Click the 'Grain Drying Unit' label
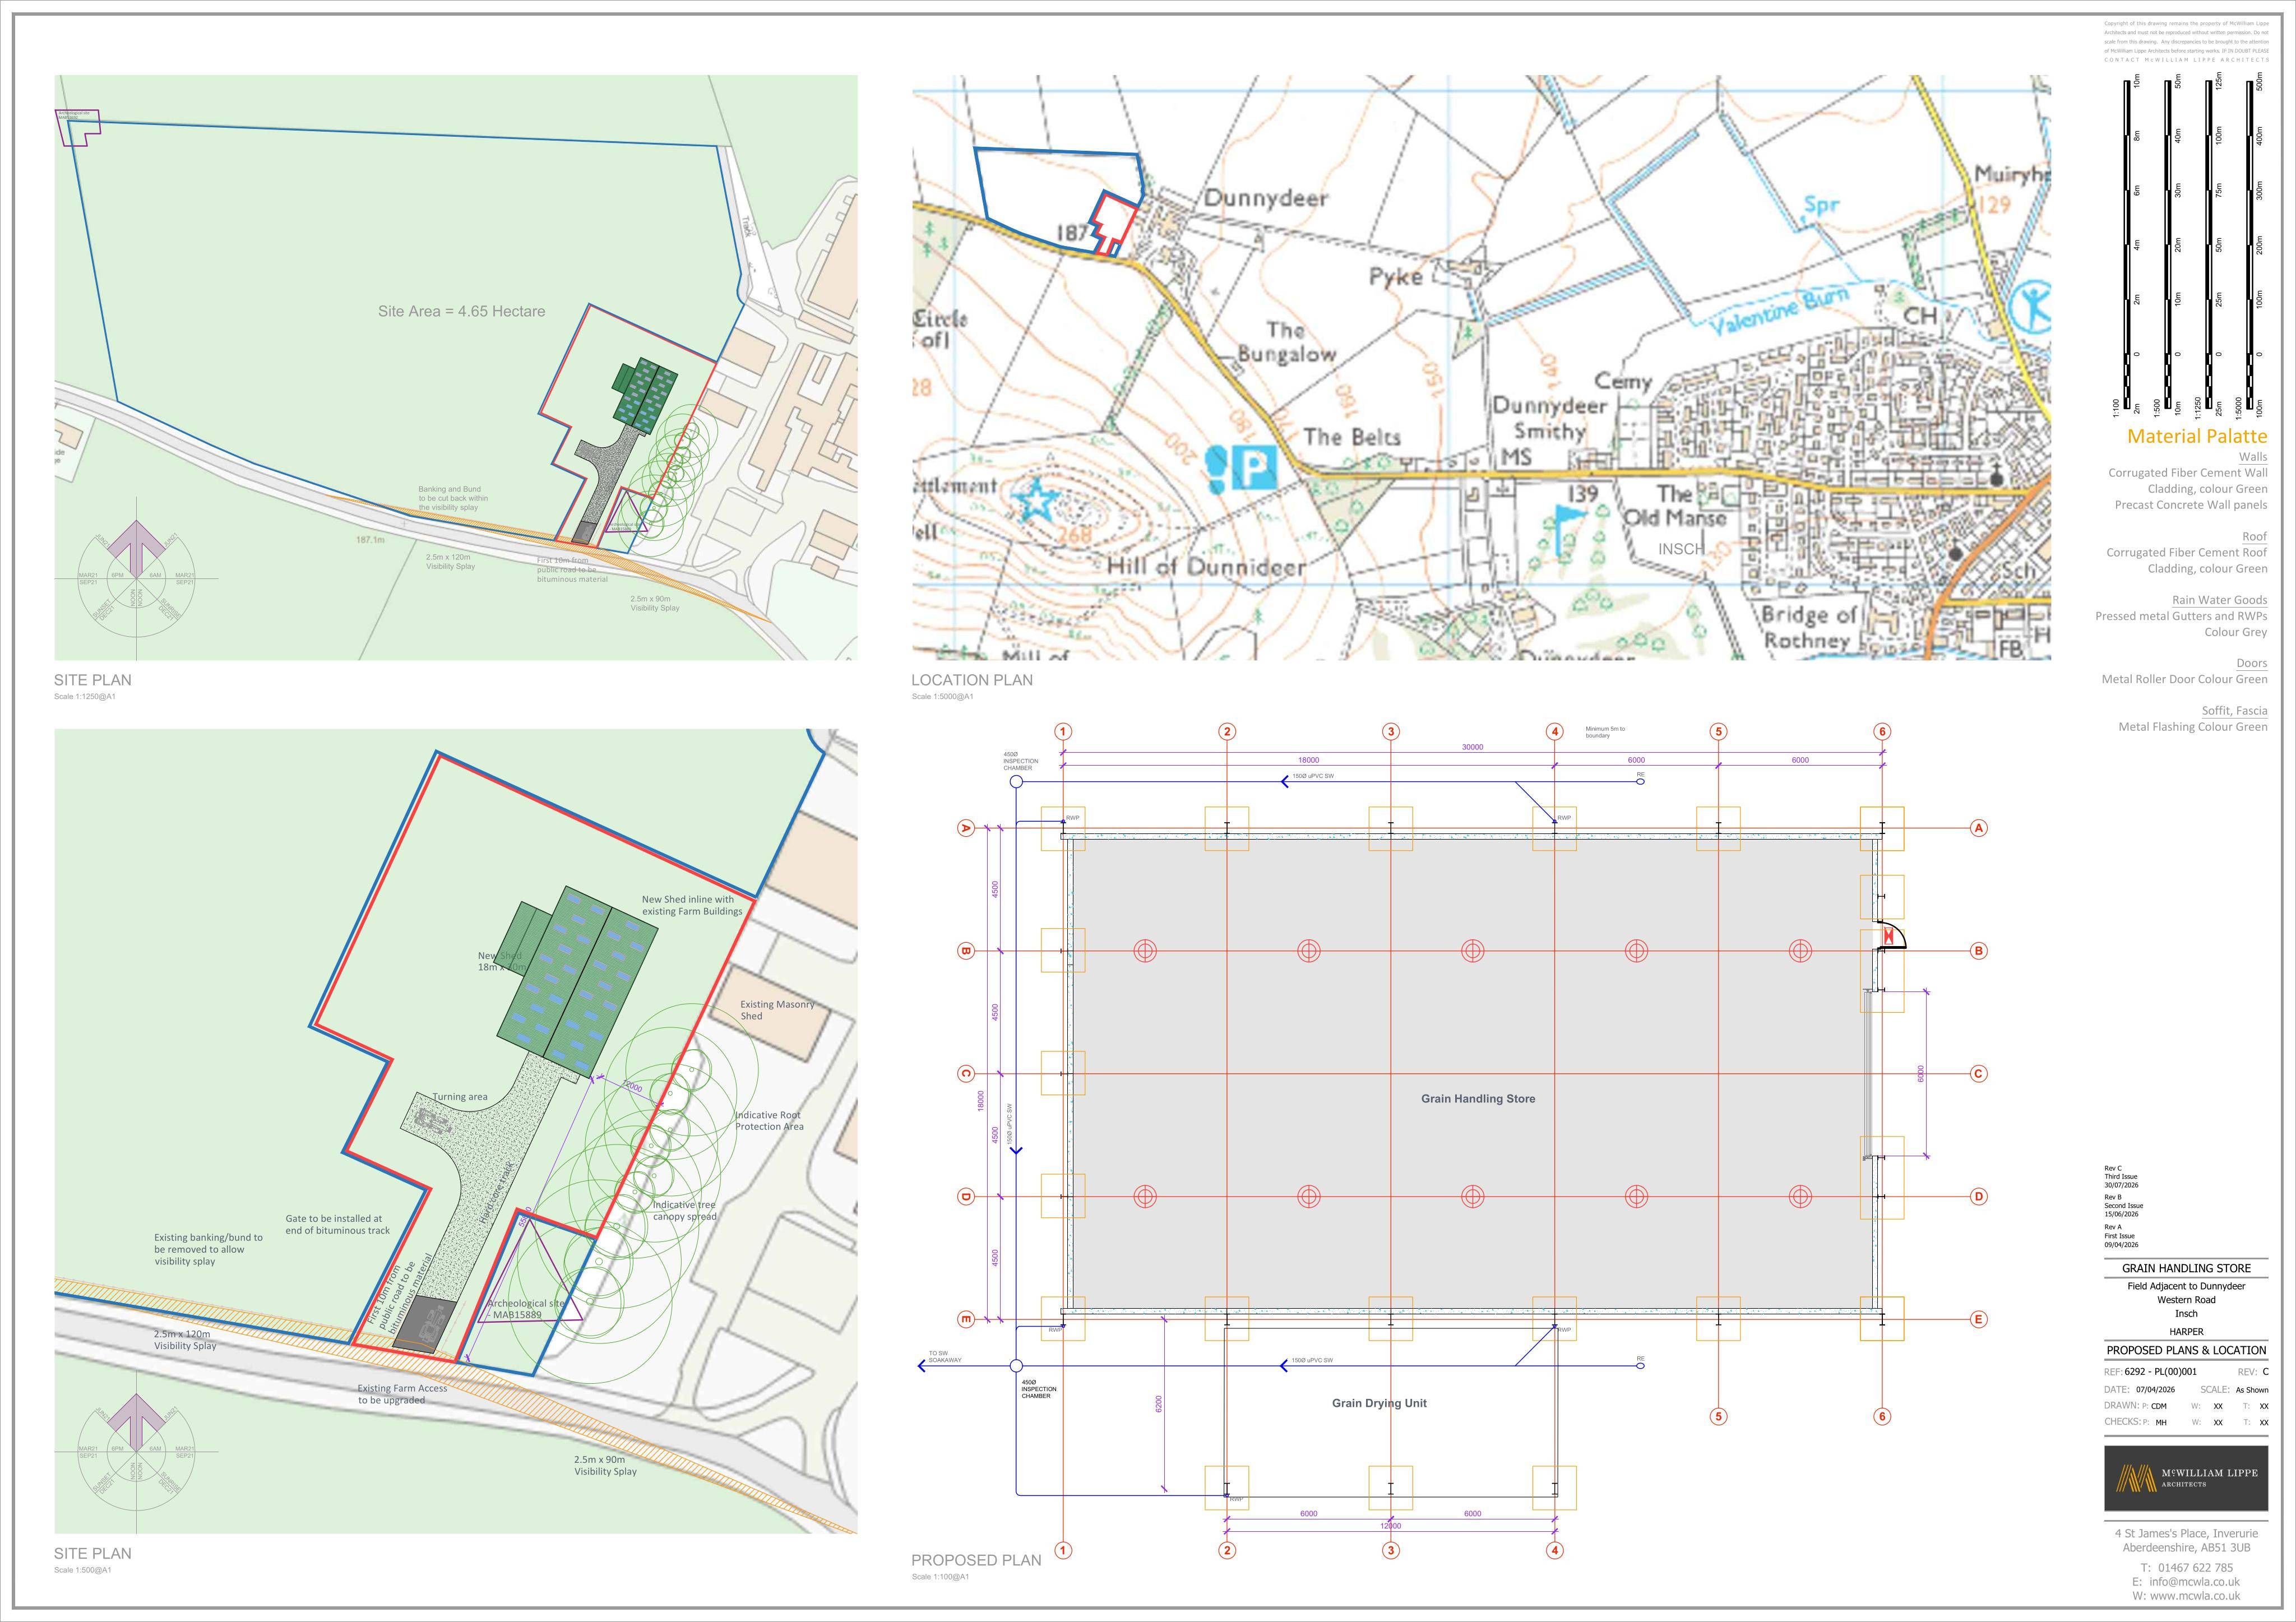Screen dimensions: 2296x1622 pos(1379,1403)
